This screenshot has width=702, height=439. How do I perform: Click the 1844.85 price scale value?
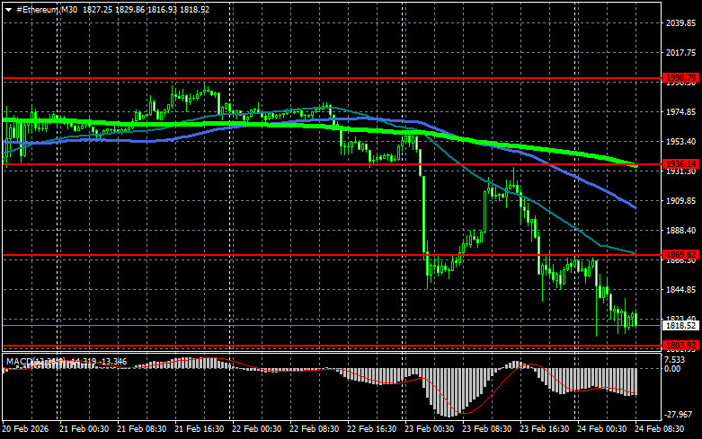(680, 288)
